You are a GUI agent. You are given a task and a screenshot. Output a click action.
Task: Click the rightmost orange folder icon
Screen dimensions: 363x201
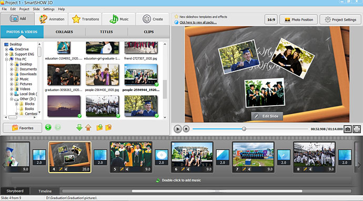point(108,127)
